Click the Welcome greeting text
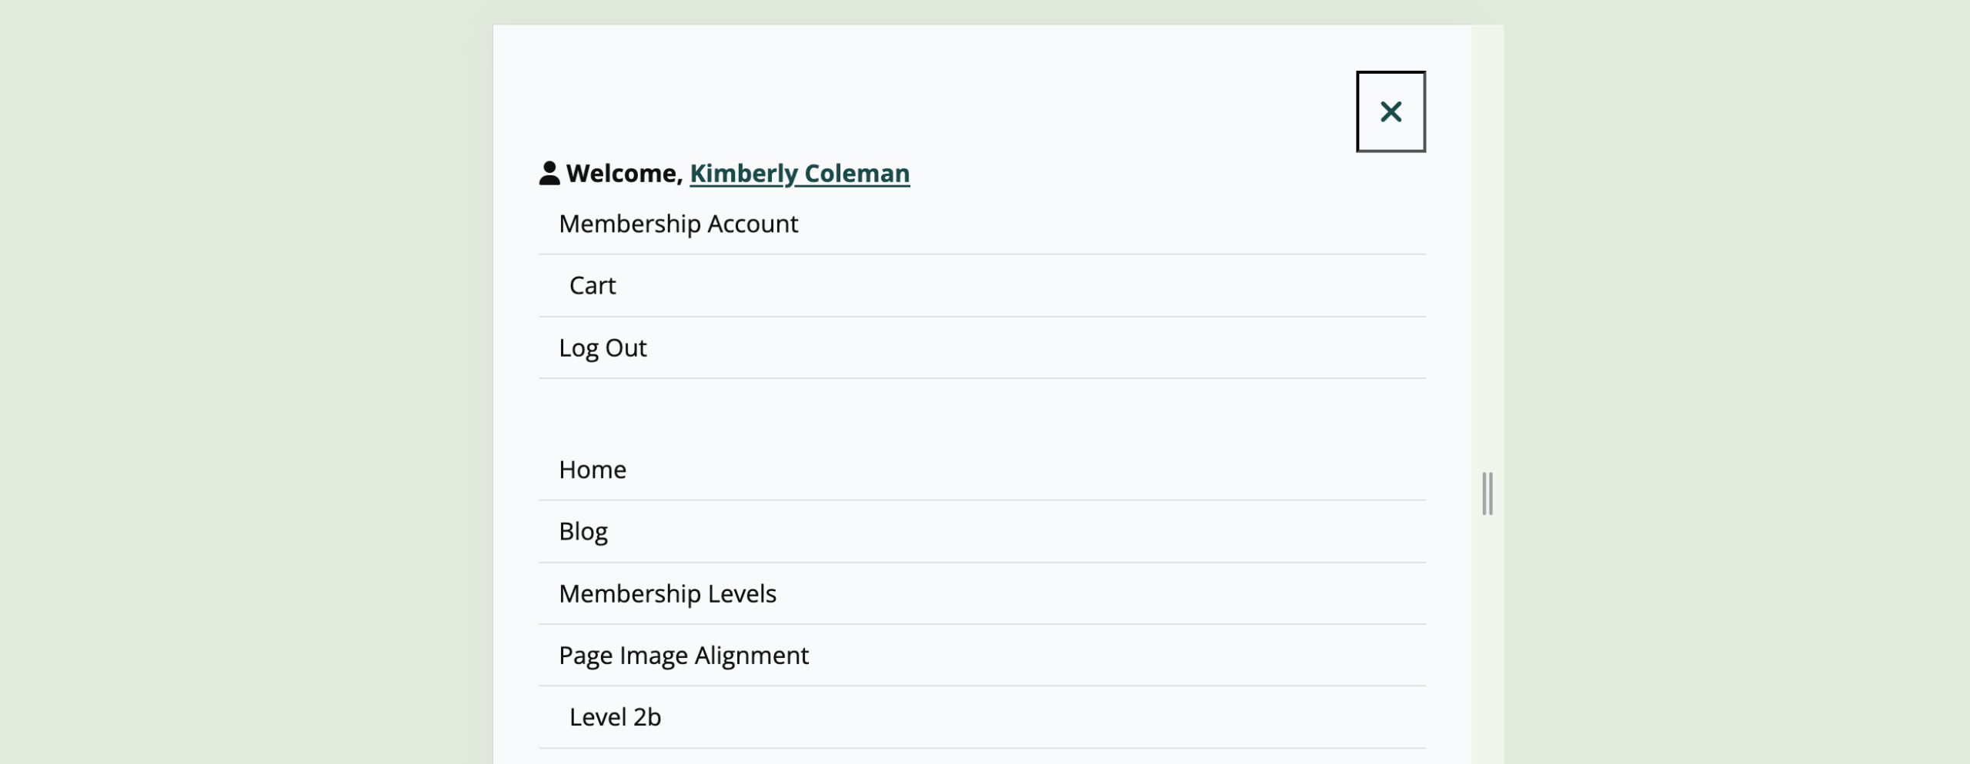Screen dimensions: 1970x764 [625, 173]
